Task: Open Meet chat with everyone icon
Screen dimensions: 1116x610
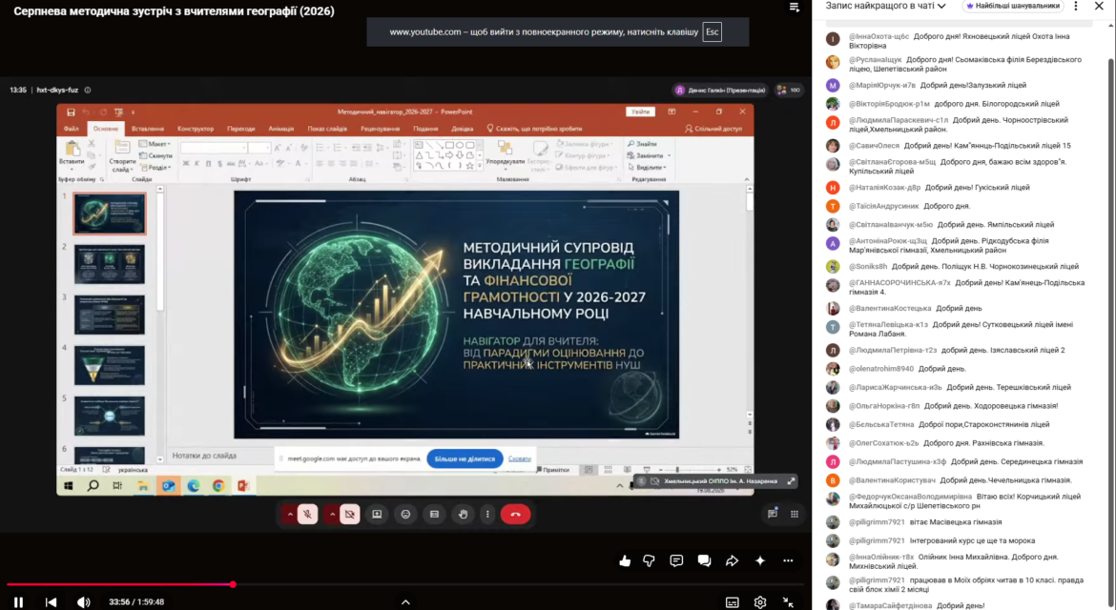Action: 773,514
